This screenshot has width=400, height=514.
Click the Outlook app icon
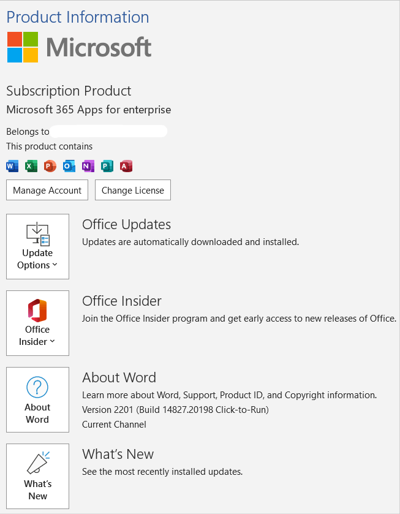click(x=69, y=166)
